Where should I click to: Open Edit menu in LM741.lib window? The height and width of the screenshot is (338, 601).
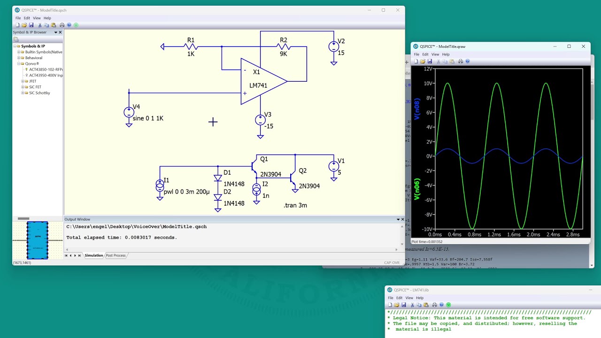coord(399,298)
